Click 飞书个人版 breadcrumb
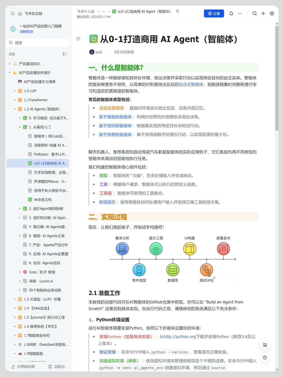 [x=86, y=12]
